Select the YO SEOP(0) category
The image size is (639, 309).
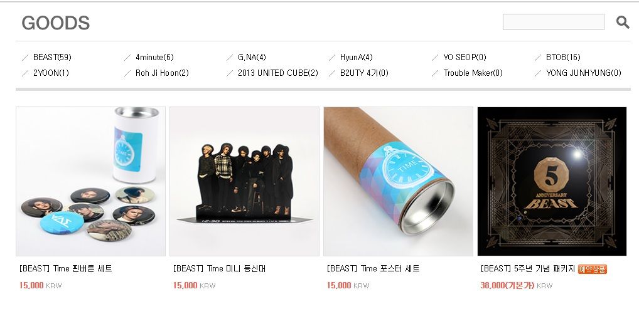[x=464, y=57]
